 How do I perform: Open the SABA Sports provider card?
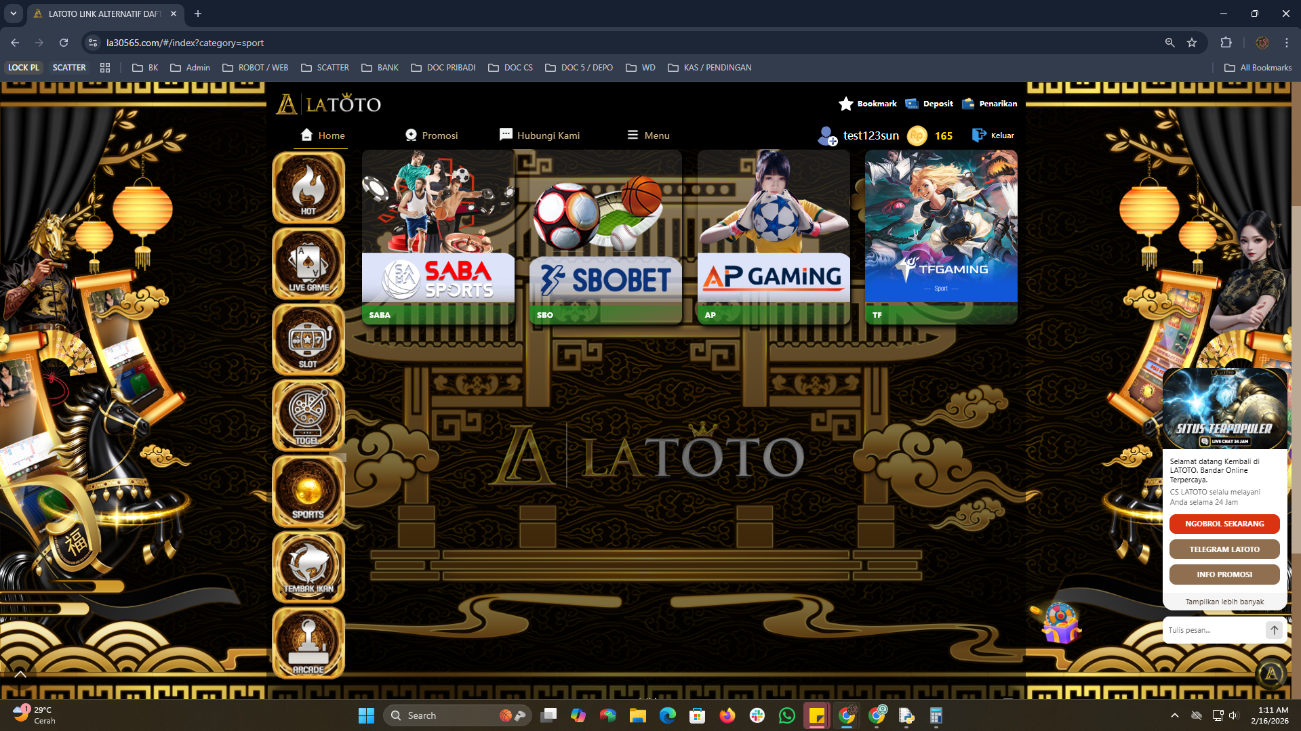click(x=438, y=237)
